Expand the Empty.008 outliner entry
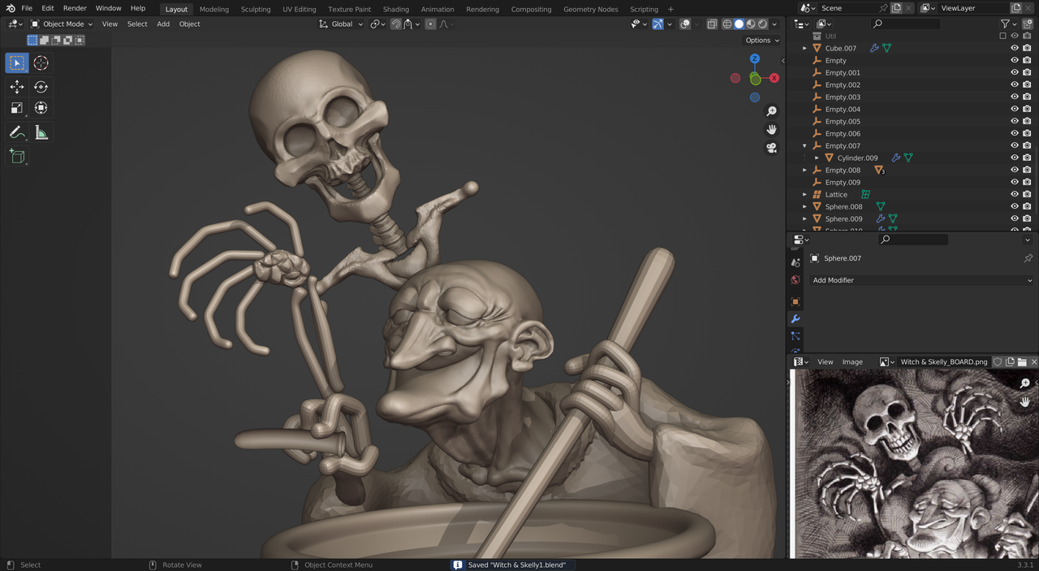Image resolution: width=1039 pixels, height=571 pixels. pyautogui.click(x=804, y=170)
